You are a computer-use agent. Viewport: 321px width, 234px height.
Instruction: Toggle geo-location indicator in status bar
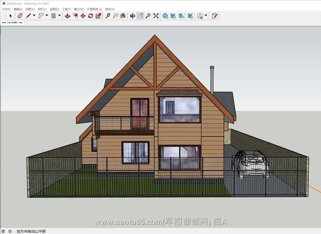point(4,231)
